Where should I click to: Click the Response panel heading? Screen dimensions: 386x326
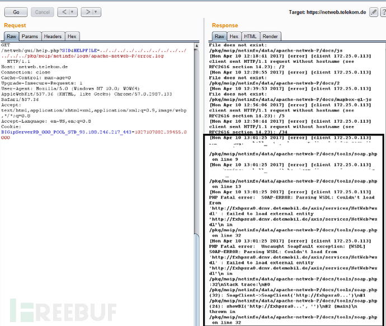225,25
